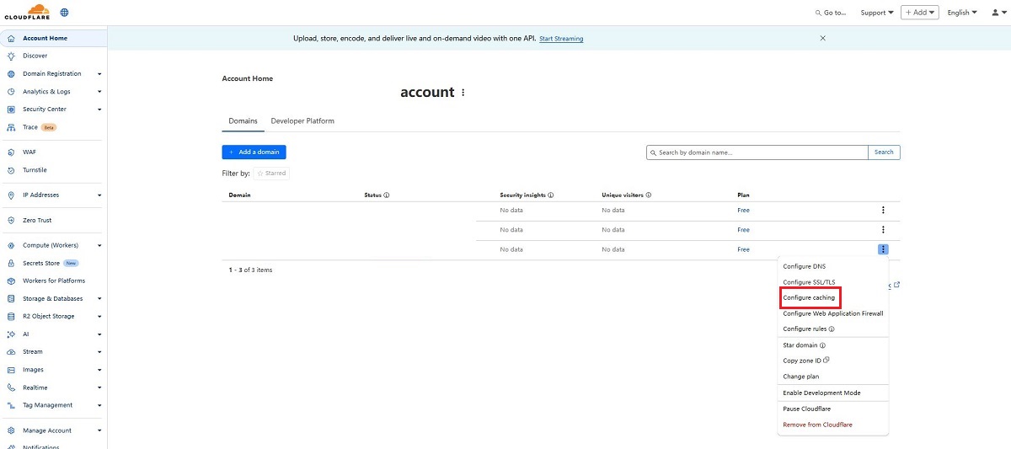Open the English language dropdown
This screenshot has width=1011, height=449.
(962, 13)
